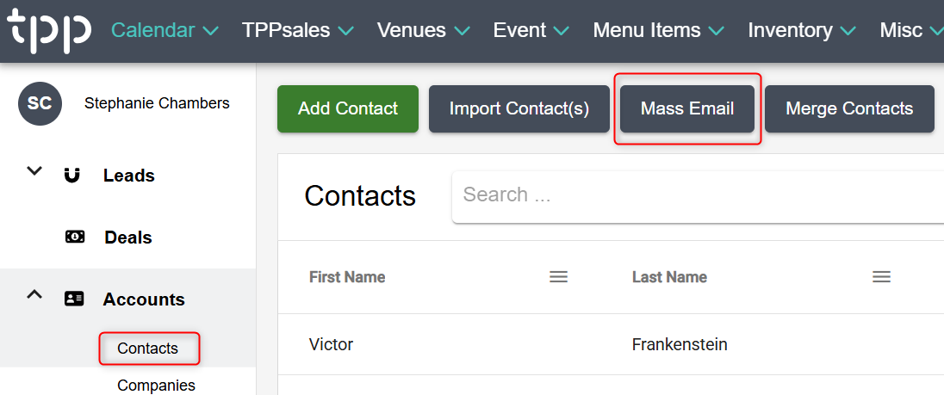
Task: Click the SC user avatar
Action: click(x=40, y=104)
